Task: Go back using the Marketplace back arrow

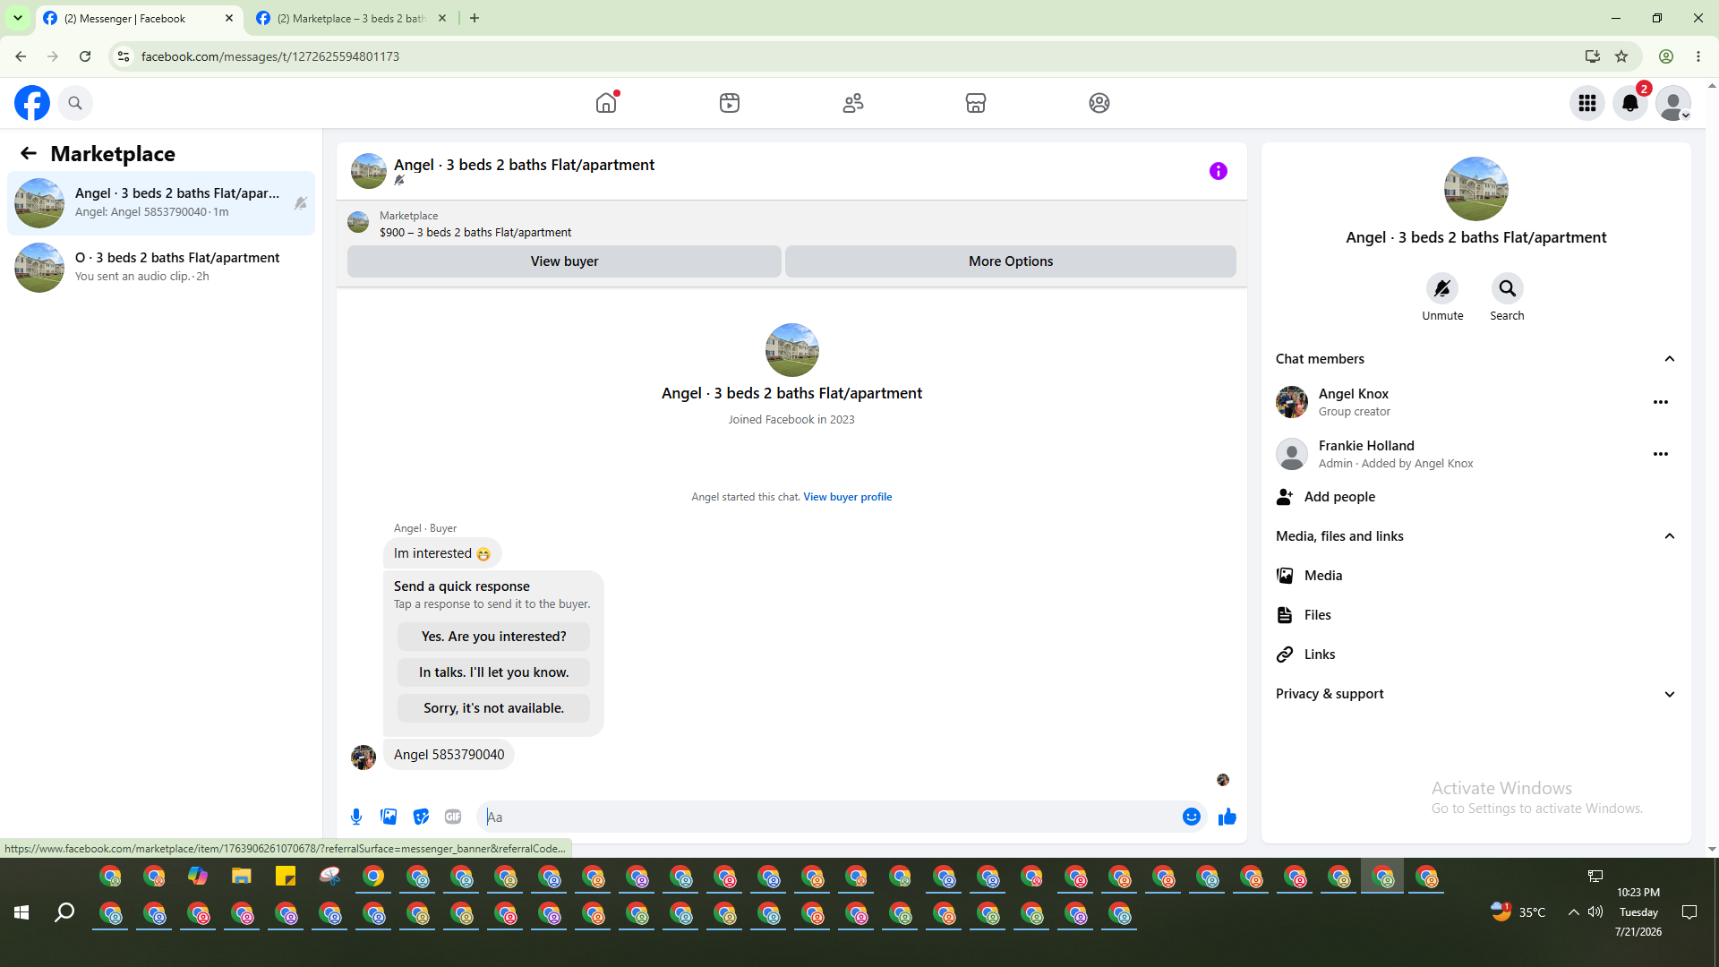Action: [x=29, y=154]
